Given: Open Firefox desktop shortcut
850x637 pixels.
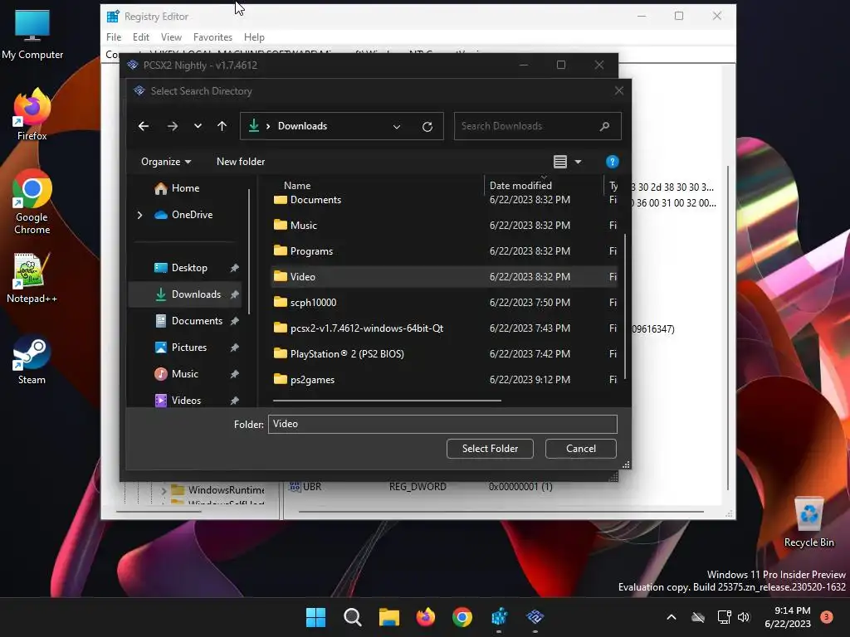Looking at the screenshot, I should pyautogui.click(x=32, y=114).
